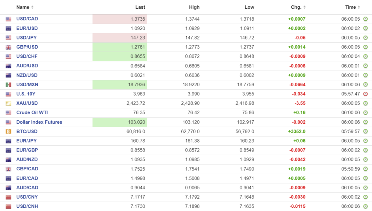Click the High column header
The image size is (372, 211).
point(194,7)
